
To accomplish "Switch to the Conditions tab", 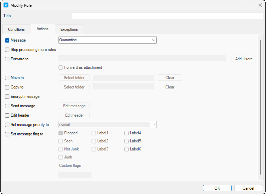I will (16, 29).
